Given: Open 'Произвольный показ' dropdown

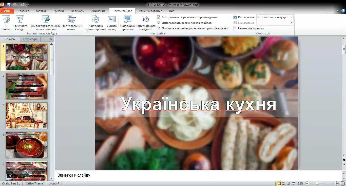Looking at the screenshot, I should point(72,27).
